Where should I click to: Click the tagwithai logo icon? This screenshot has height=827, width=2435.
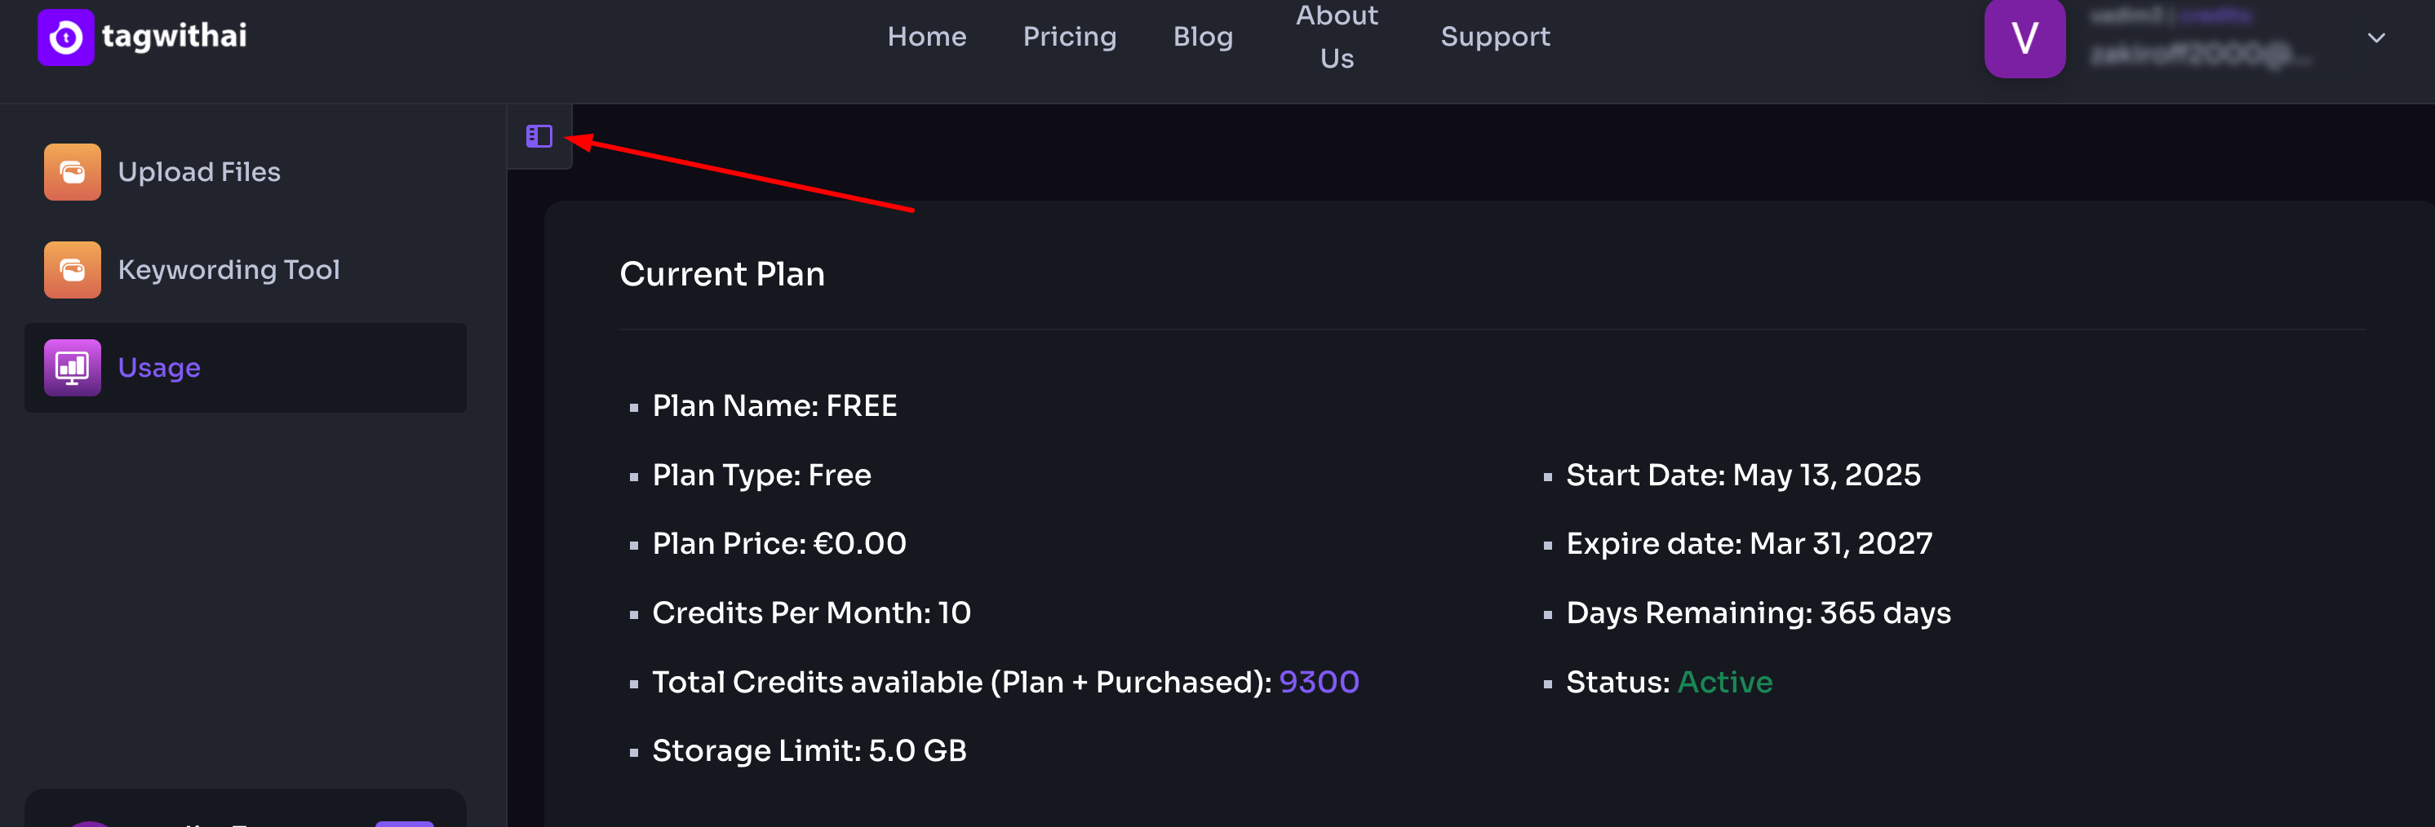pyautogui.click(x=65, y=37)
